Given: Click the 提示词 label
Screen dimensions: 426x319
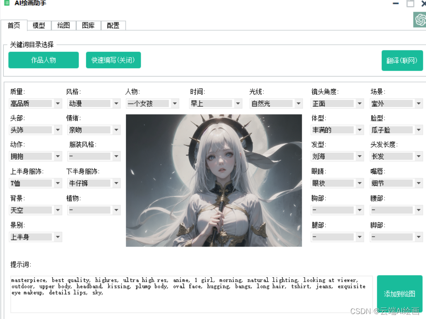Looking at the screenshot, I should coord(21,264).
